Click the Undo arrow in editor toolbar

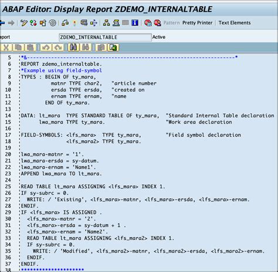click(x=46, y=47)
